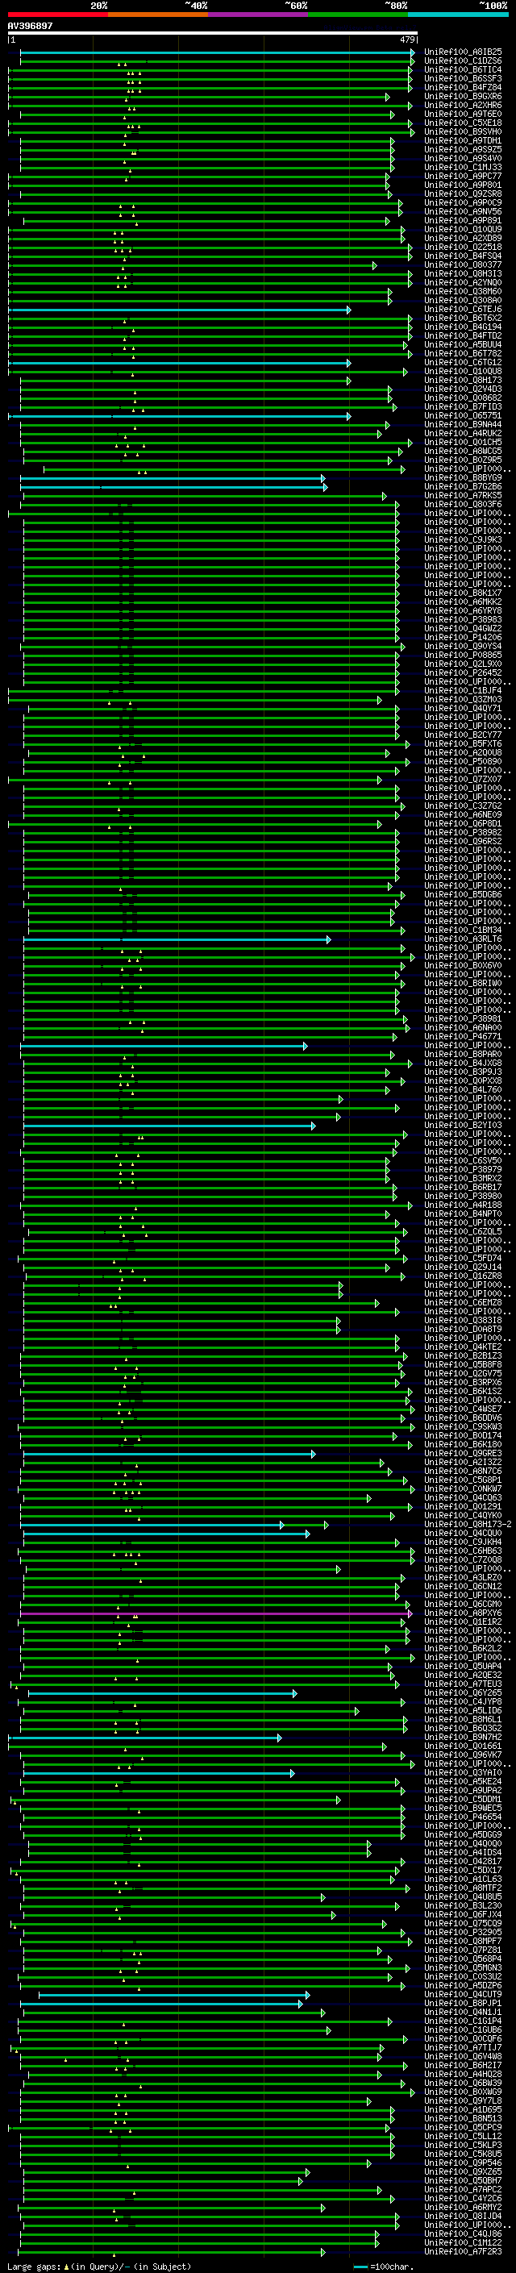Image resolution: width=516 pixels, height=2273 pixels.
Task: Click the magenta alignment bar for A8PXY6
Action: 216,1613
